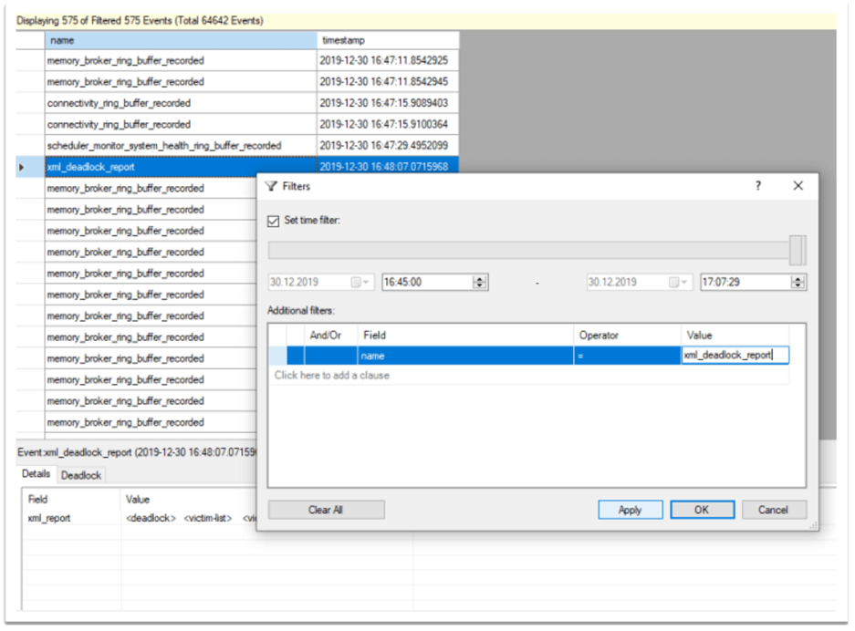Select timestamp 2019-12-30 16:47:11.8542925
Screen dimensions: 855x631
387,60
